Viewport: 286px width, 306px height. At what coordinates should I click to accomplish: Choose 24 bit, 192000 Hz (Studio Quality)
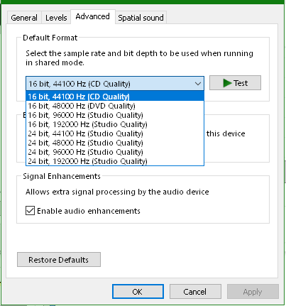[115, 161]
